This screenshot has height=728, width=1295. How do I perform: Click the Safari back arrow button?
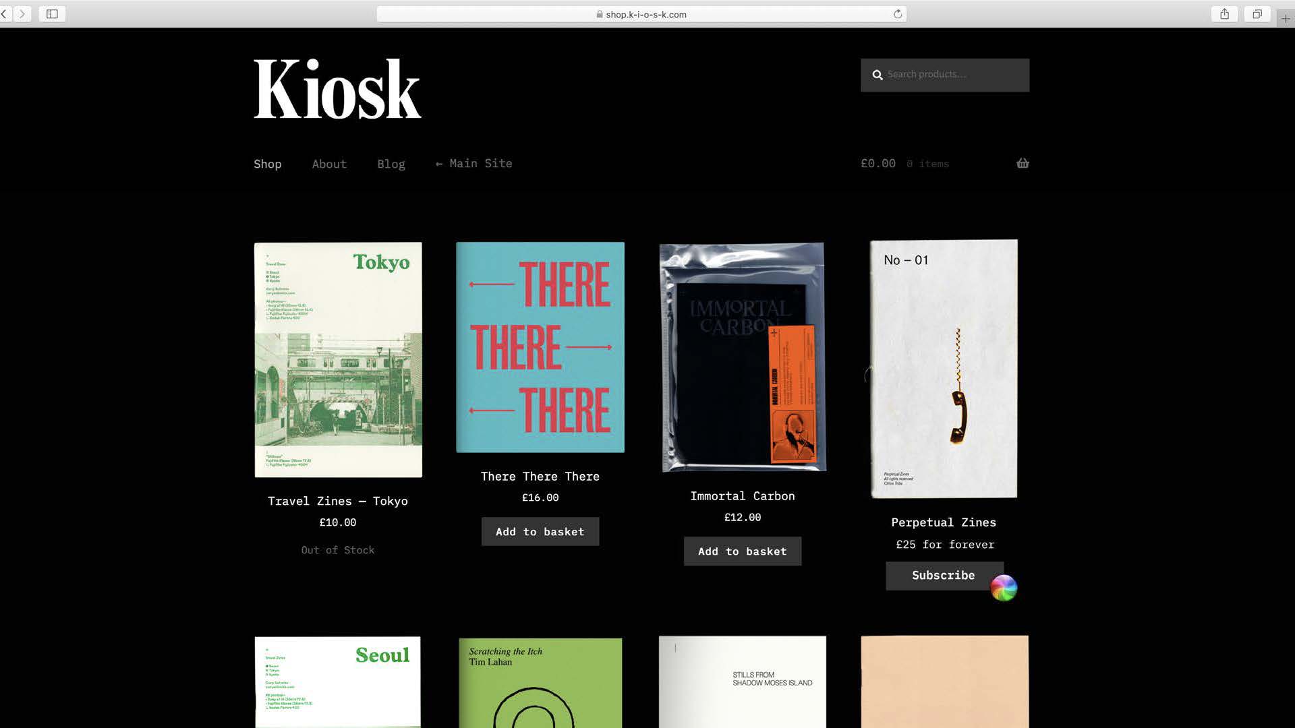5,13
